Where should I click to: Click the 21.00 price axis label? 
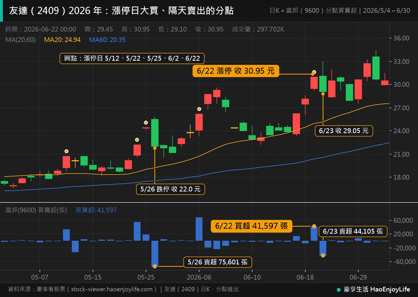pyautogui.click(x=401, y=154)
